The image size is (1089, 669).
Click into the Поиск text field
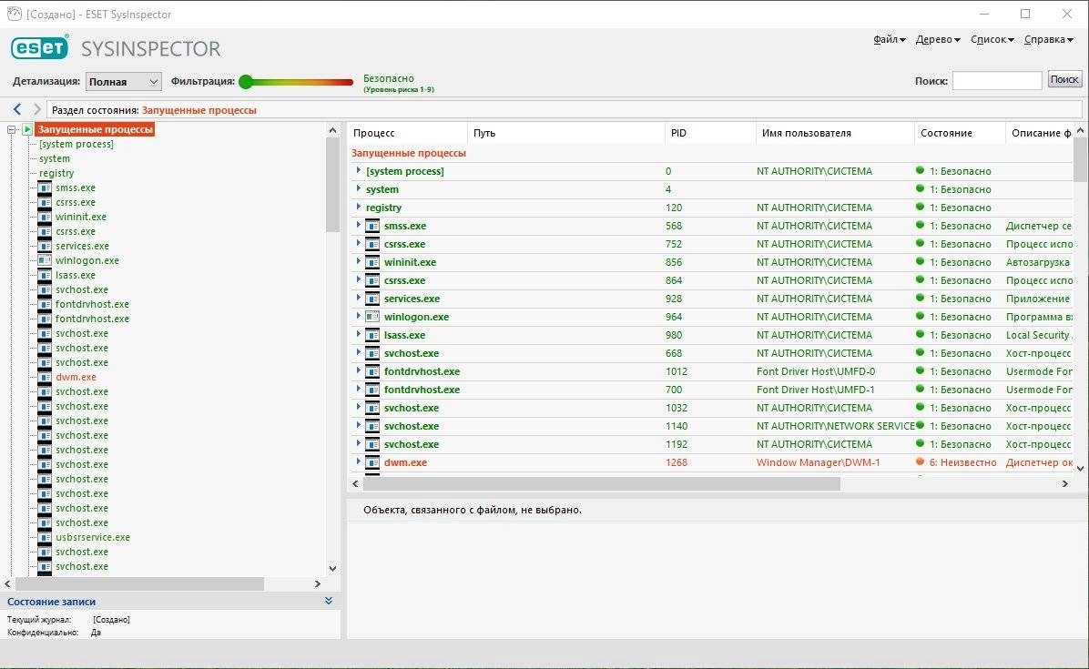(997, 80)
